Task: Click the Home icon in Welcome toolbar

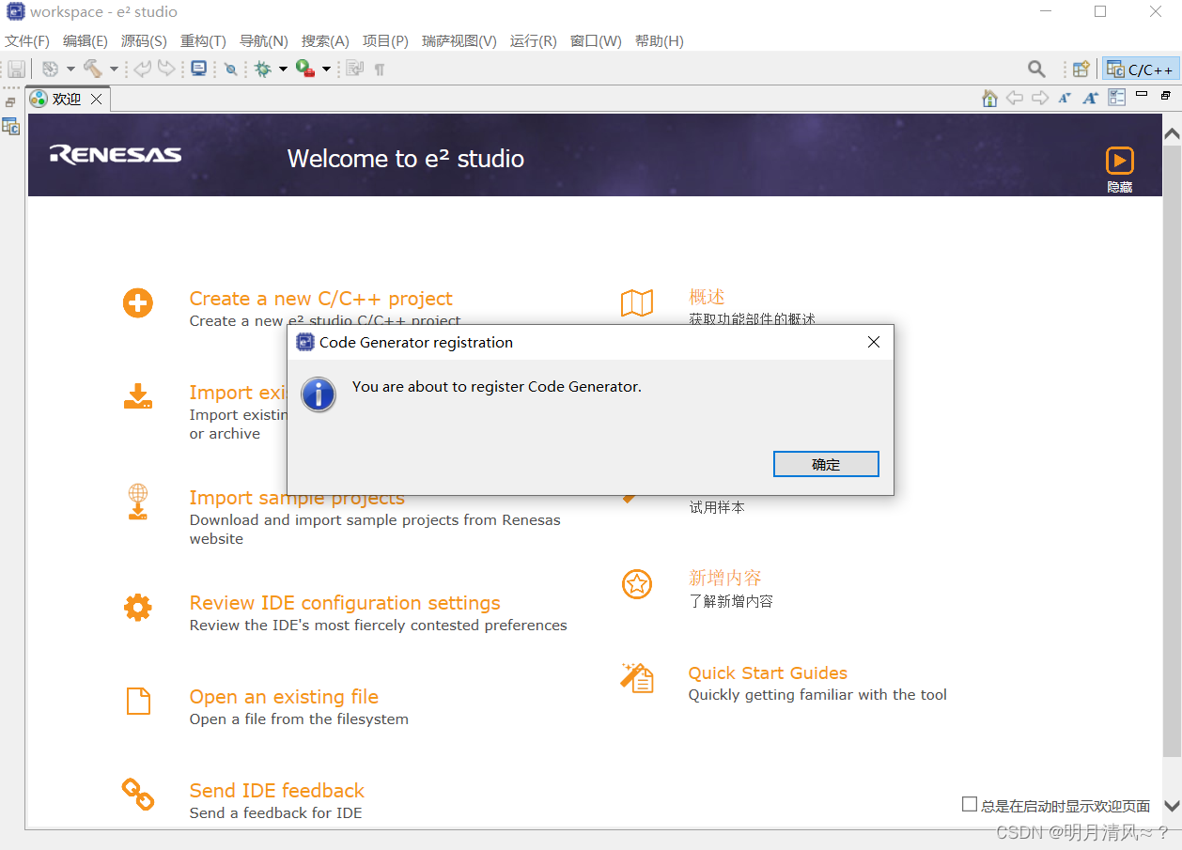Action: point(989,98)
